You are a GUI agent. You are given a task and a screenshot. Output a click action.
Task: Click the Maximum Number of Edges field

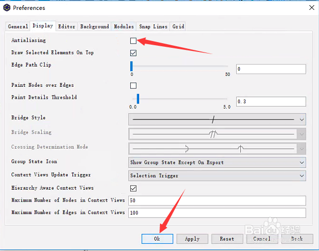[x=217, y=213]
